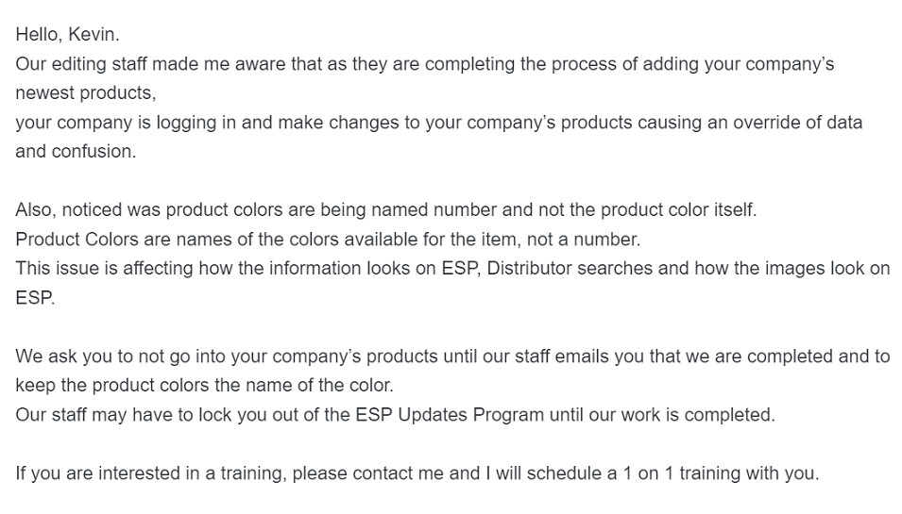Click the words 'ESP Updates Program'
The image size is (902, 514).
click(450, 415)
